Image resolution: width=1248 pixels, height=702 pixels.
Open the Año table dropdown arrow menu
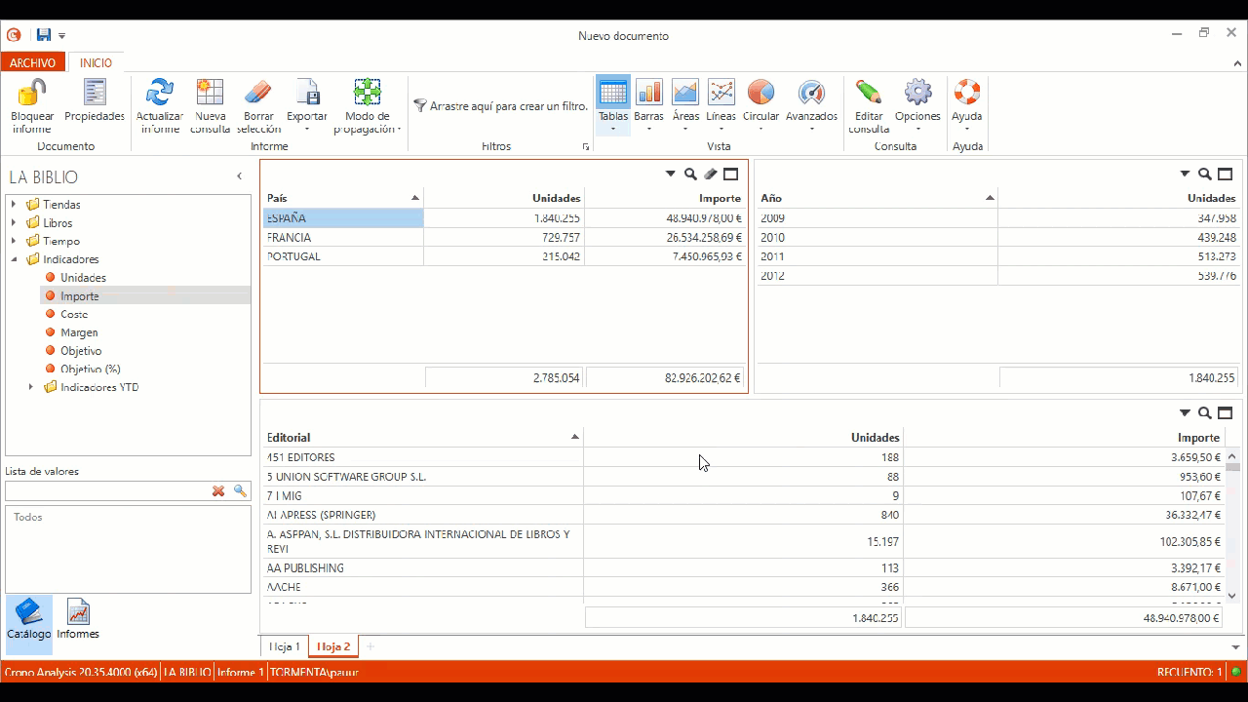[x=1185, y=175]
